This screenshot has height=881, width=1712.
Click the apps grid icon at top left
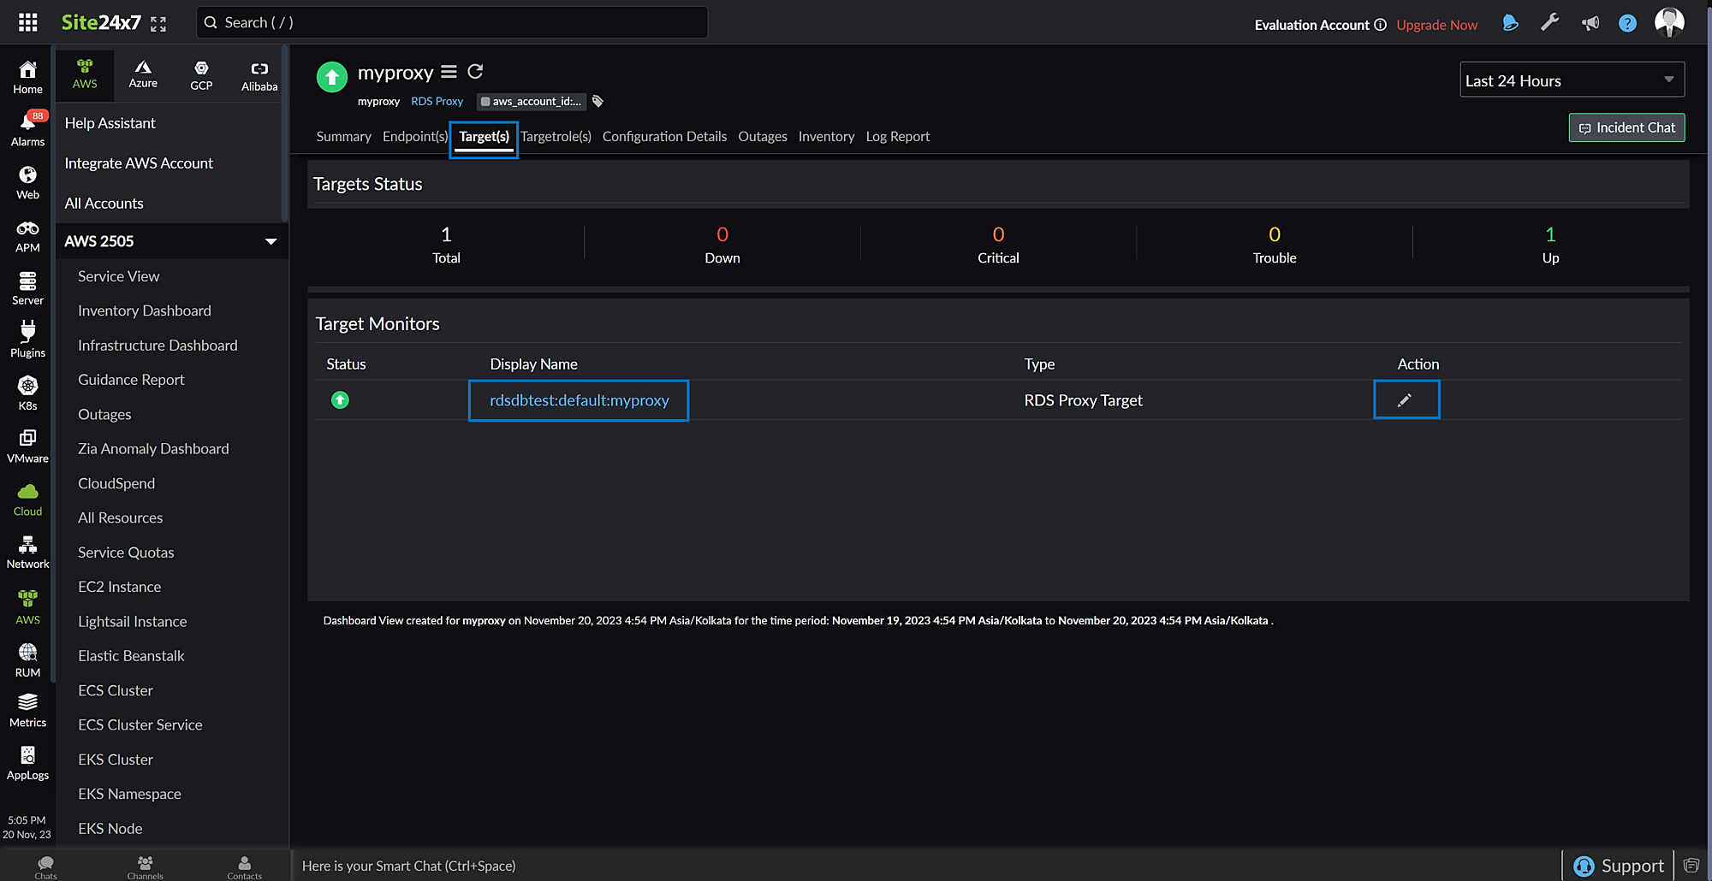click(27, 22)
